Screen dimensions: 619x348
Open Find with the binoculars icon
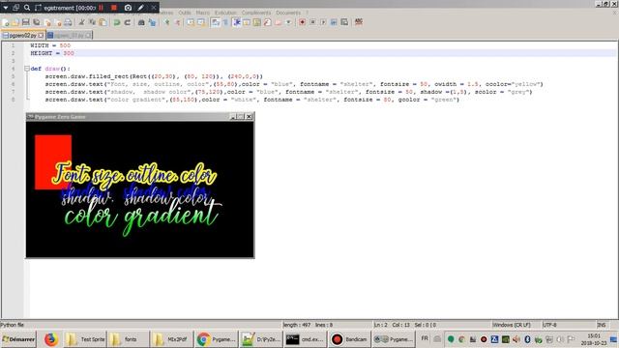click(x=141, y=22)
